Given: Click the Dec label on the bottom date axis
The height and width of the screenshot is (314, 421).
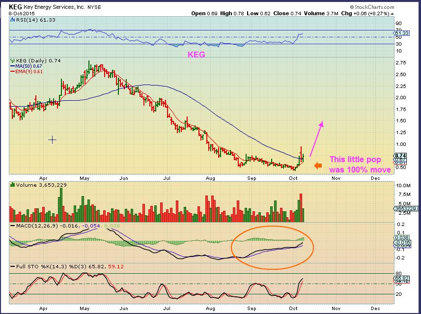Looking at the screenshot, I should (375, 309).
